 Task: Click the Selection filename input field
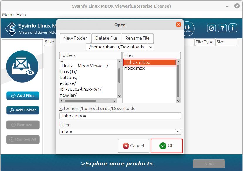point(120,116)
